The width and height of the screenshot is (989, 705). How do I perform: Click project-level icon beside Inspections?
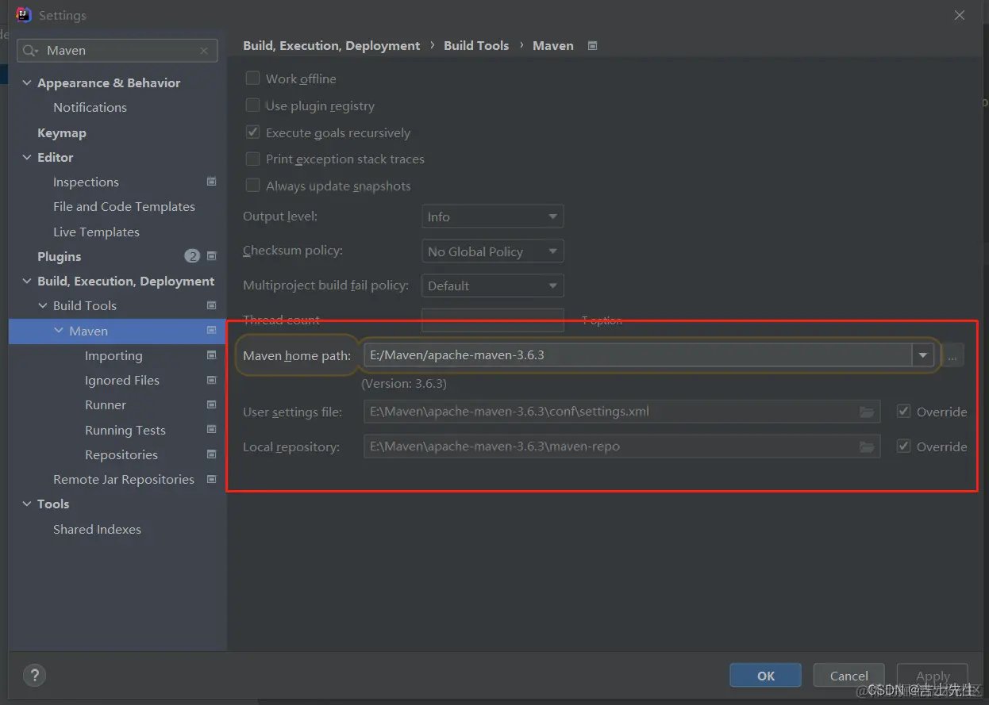(x=212, y=182)
